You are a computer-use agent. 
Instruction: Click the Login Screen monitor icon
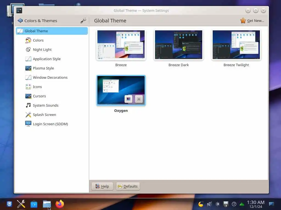point(28,124)
